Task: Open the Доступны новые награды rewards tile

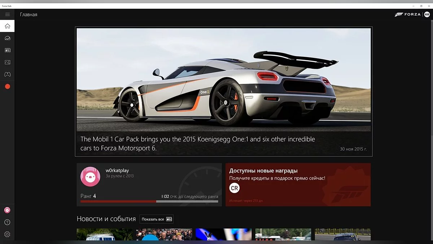Action: coord(298,184)
